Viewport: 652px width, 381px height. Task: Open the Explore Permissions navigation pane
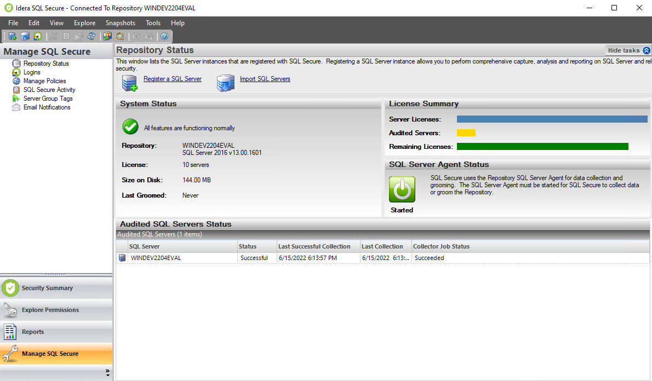[56, 310]
